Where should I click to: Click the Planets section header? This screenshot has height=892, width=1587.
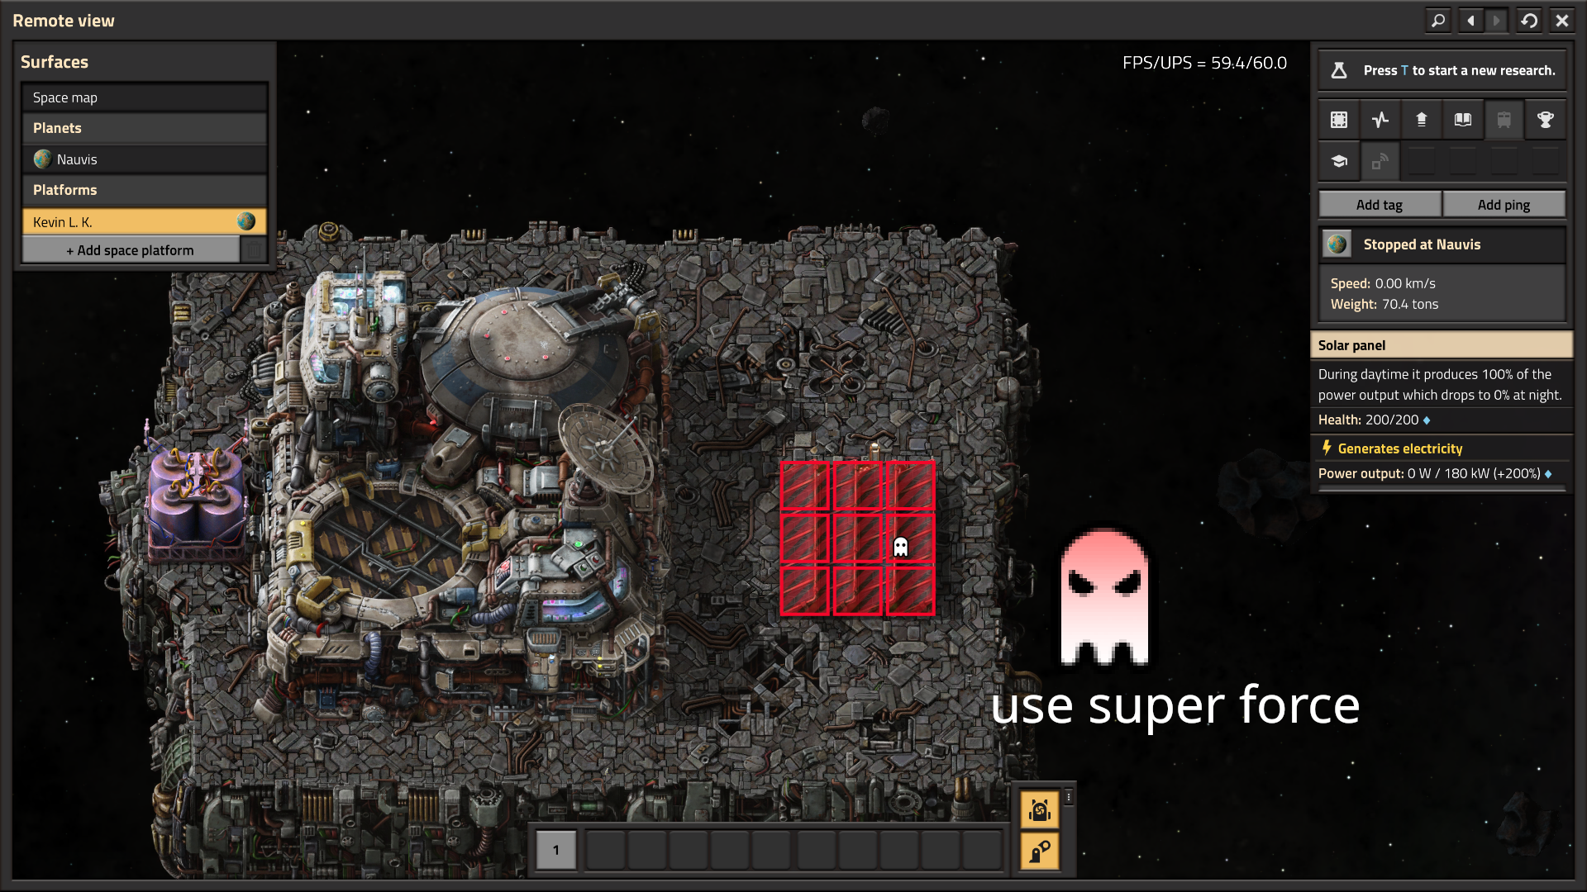[145, 128]
